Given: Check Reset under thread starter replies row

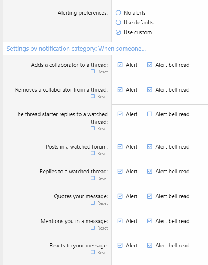Looking at the screenshot, I should pyautogui.click(x=93, y=128).
